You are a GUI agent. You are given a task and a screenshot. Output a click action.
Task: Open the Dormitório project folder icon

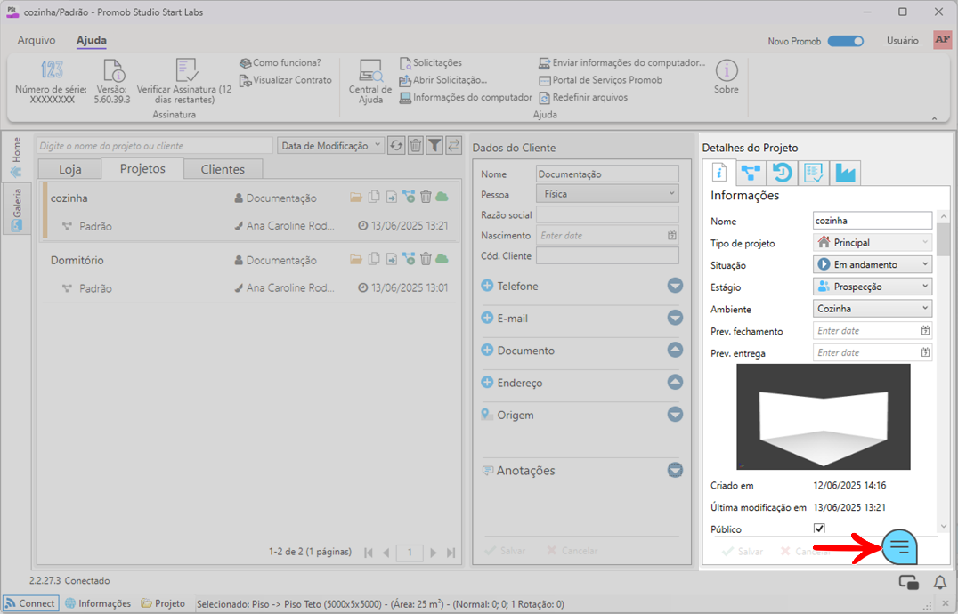(x=356, y=260)
